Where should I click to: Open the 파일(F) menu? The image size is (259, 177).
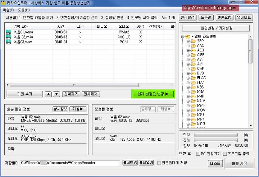pyautogui.click(x=8, y=10)
